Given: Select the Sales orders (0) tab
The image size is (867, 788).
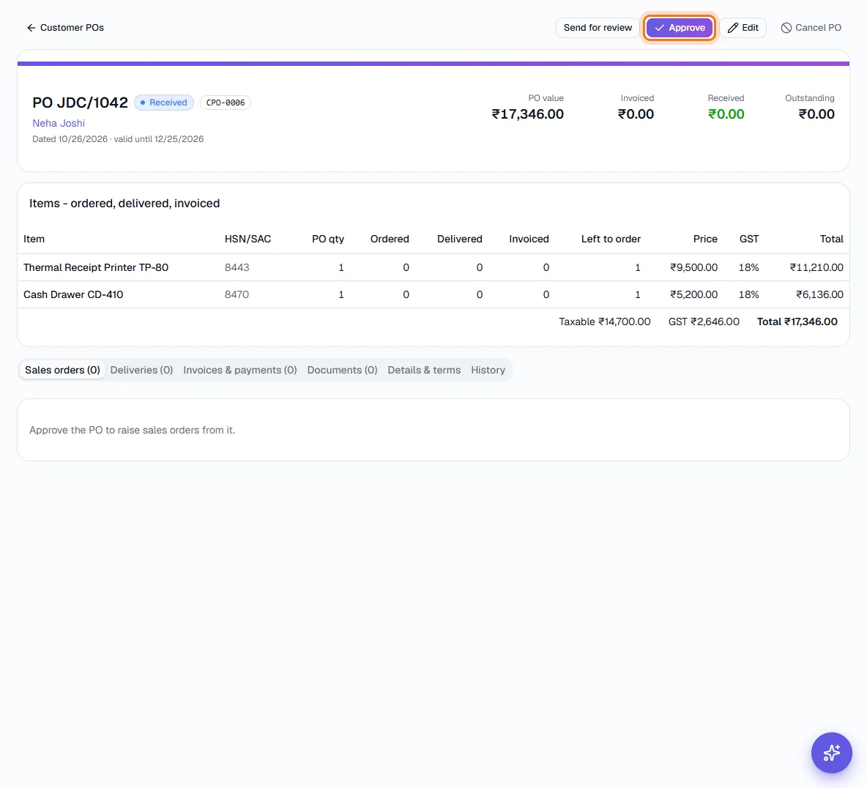Looking at the screenshot, I should tap(62, 370).
